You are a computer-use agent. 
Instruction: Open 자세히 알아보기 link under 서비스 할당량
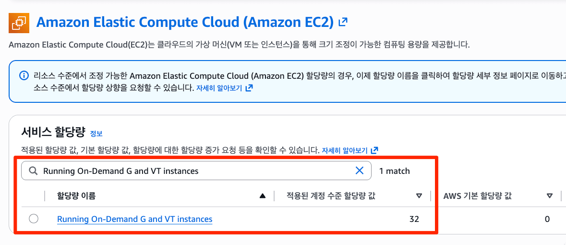coord(345,150)
